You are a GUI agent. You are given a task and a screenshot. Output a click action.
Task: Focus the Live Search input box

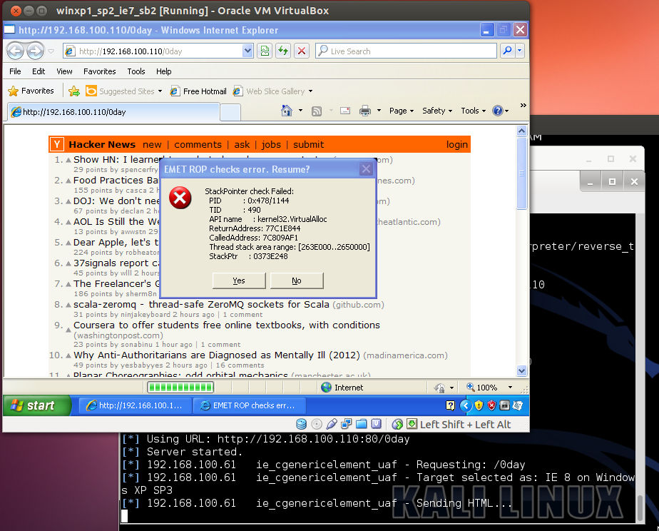pyautogui.click(x=406, y=51)
